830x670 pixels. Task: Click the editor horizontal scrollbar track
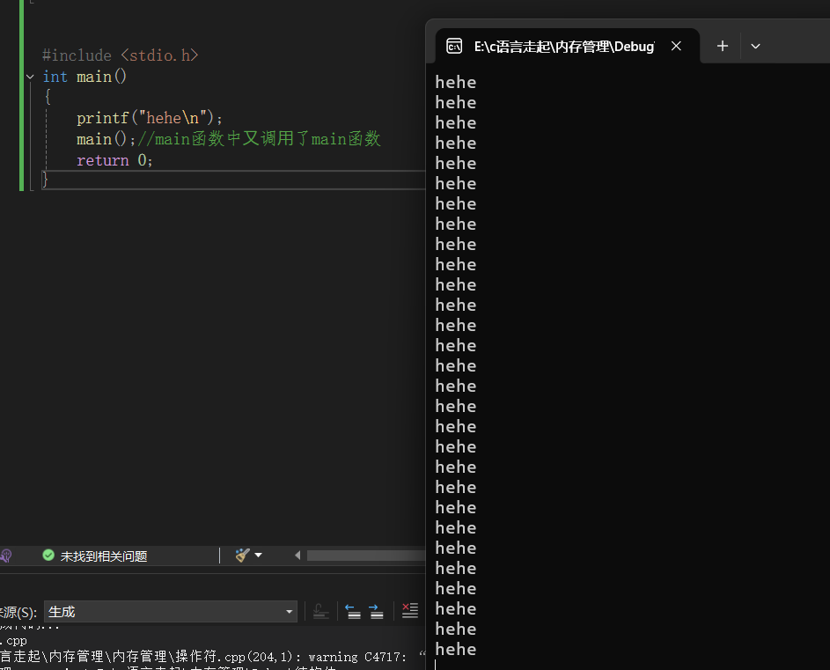[366, 555]
